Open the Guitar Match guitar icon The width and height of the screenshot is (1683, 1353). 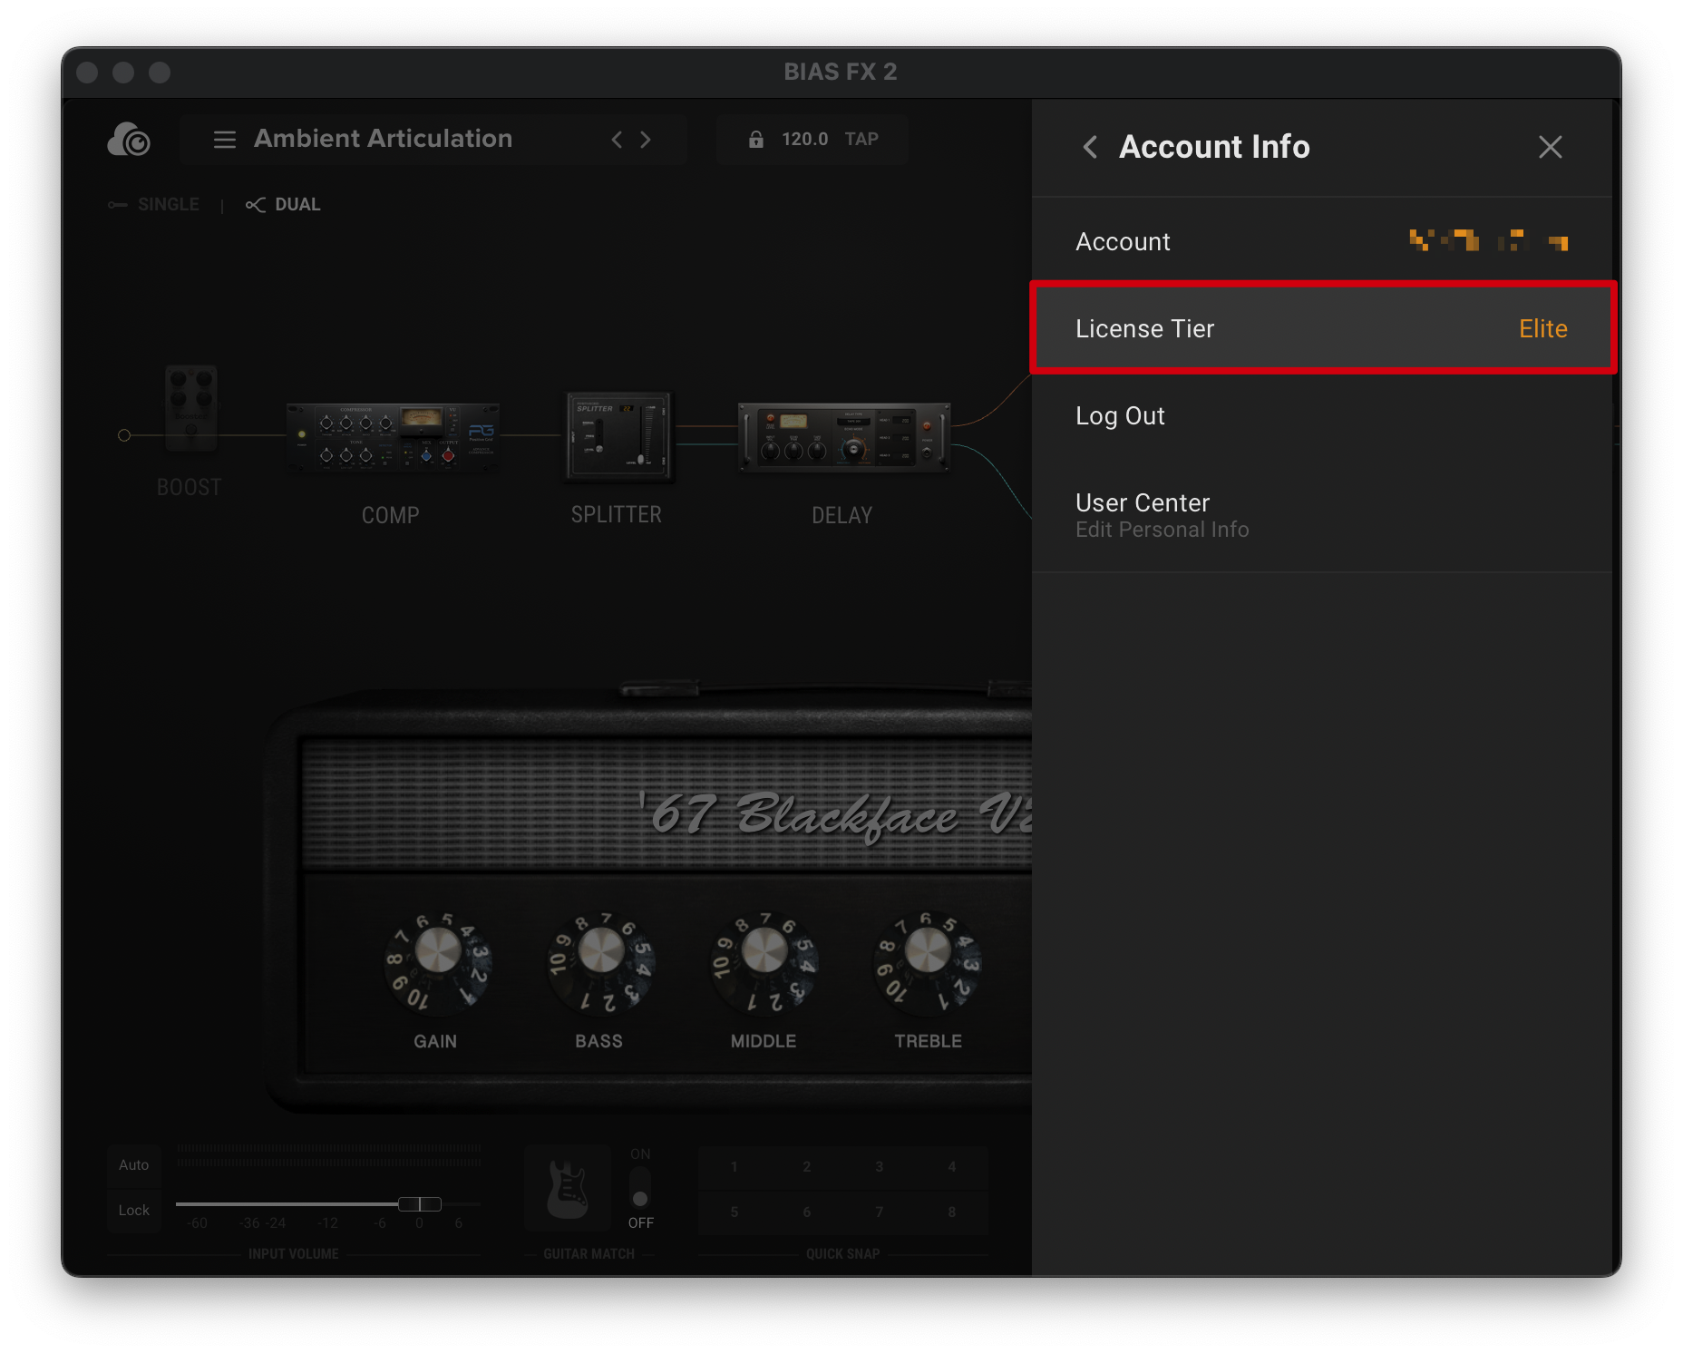coord(568,1190)
